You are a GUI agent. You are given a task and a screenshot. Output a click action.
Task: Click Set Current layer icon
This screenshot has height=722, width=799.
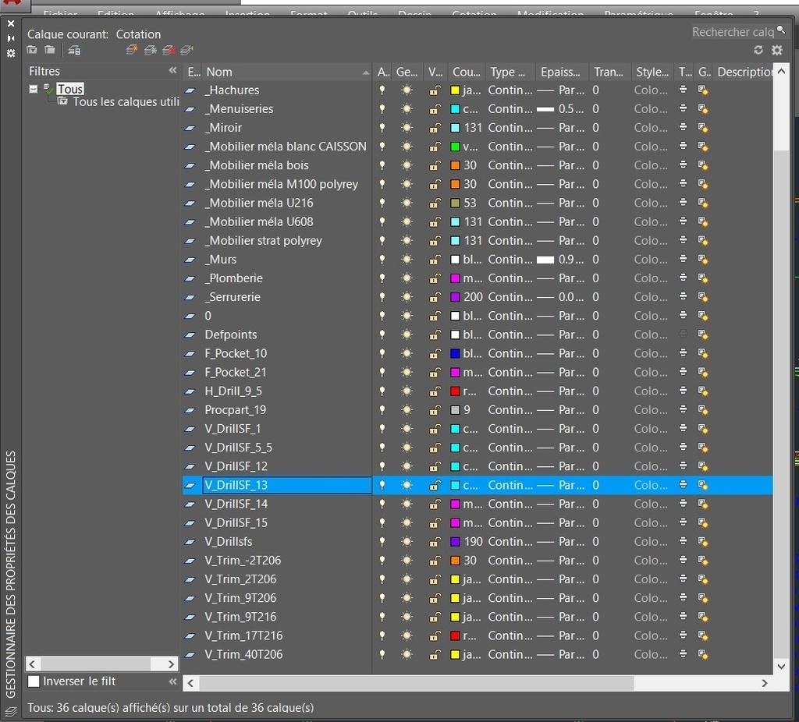coord(186,50)
